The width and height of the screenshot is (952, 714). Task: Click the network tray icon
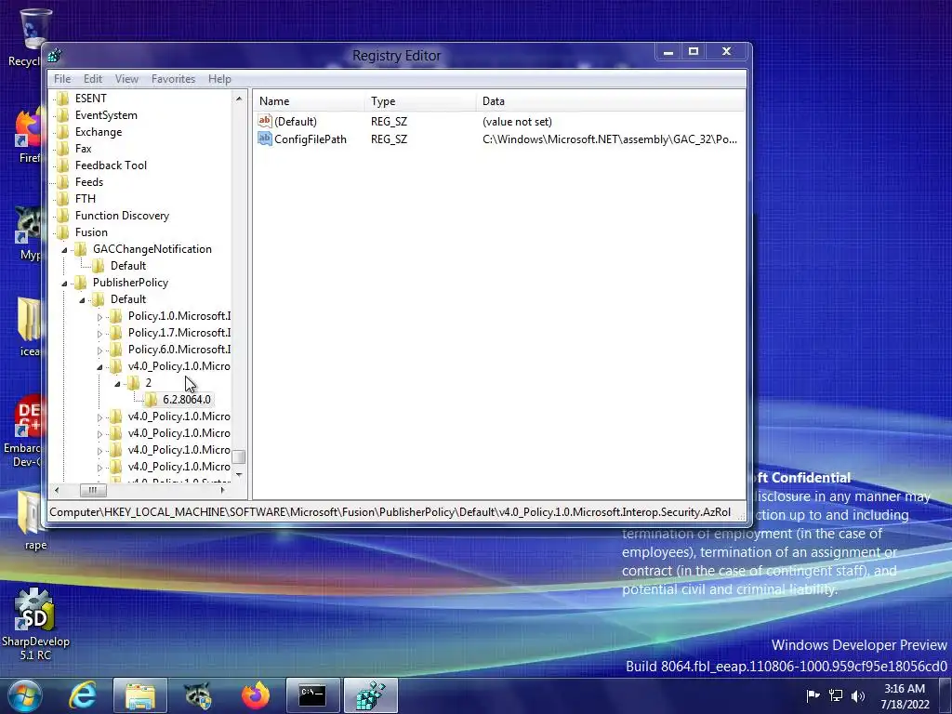click(x=836, y=695)
